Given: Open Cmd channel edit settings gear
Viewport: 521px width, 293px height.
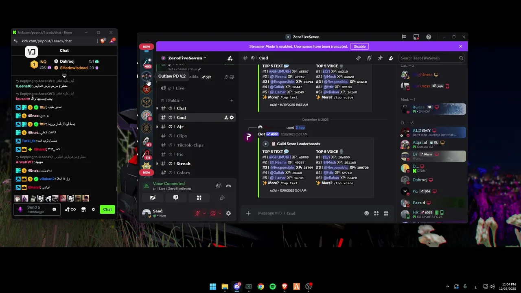Looking at the screenshot, I should (232, 118).
